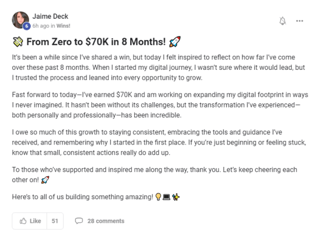
Task: Click the light bulb emoji
Action: pos(158,197)
